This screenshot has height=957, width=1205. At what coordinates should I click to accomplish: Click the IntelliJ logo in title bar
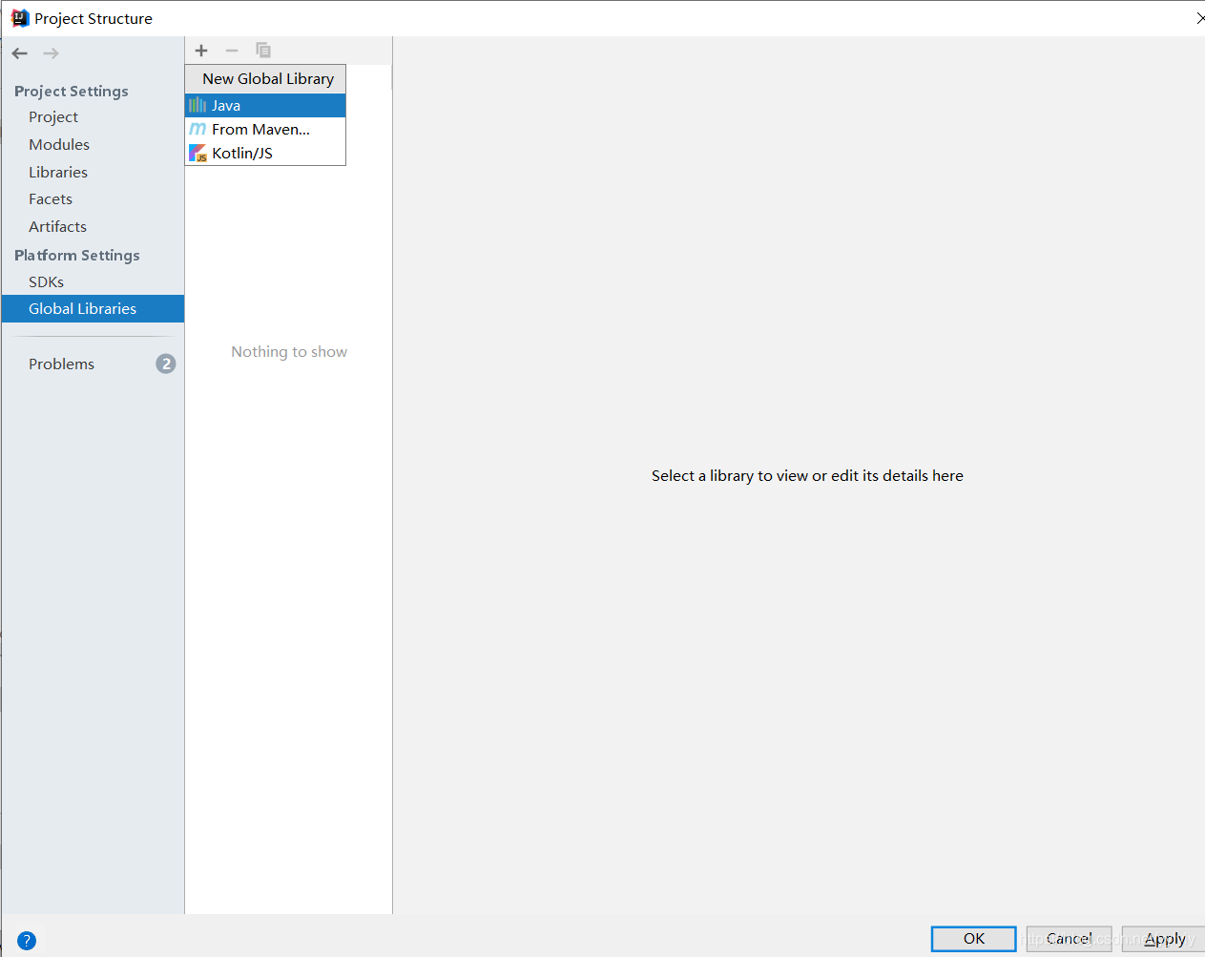click(x=20, y=18)
